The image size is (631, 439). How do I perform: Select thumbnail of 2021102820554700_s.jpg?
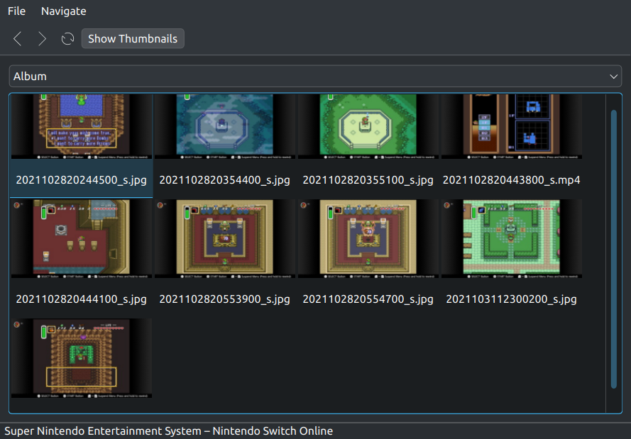368,239
